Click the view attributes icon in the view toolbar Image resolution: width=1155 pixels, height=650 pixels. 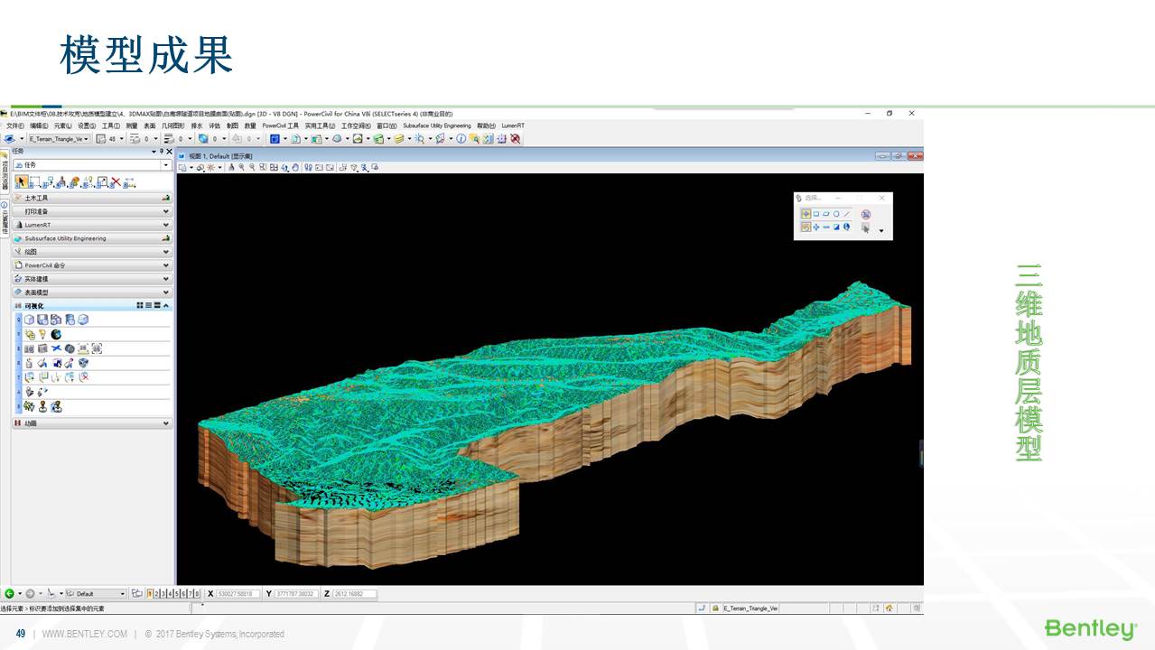(183, 167)
